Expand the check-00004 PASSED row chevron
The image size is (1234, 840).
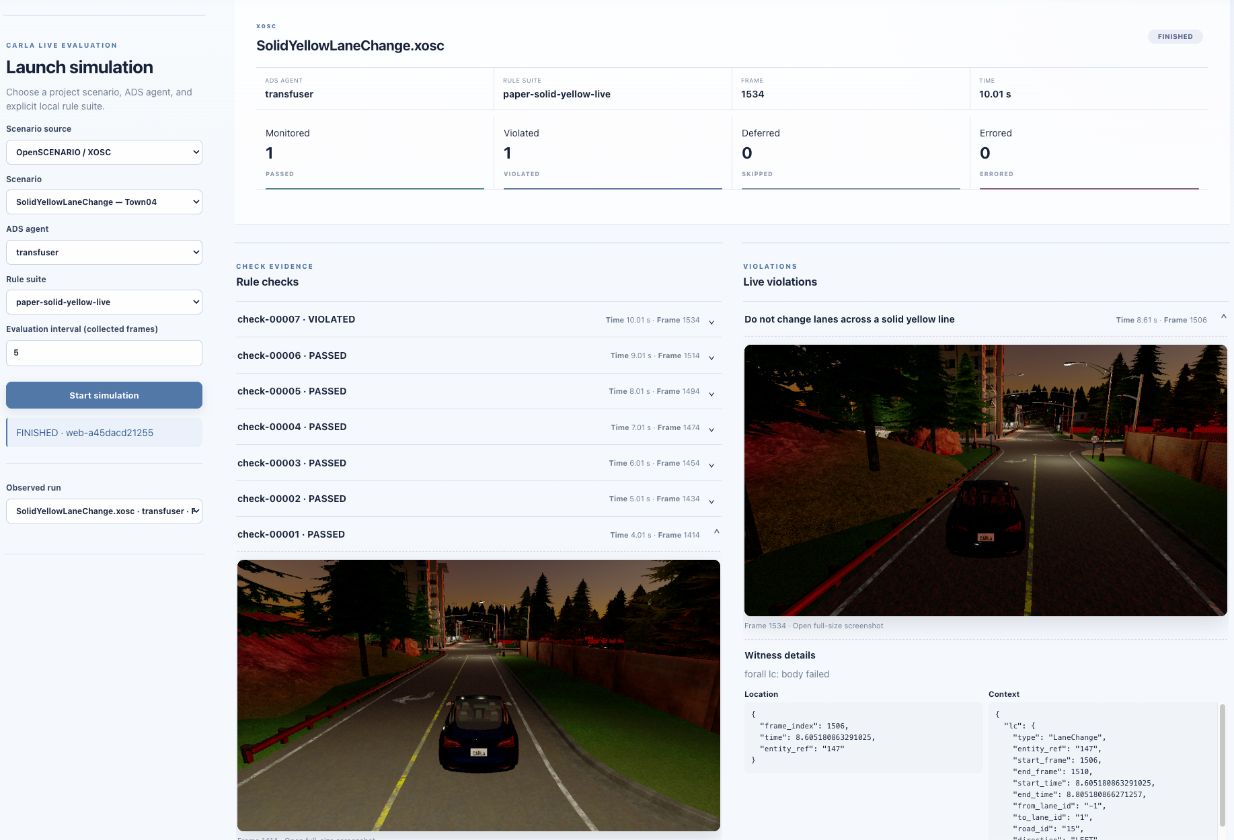point(711,429)
